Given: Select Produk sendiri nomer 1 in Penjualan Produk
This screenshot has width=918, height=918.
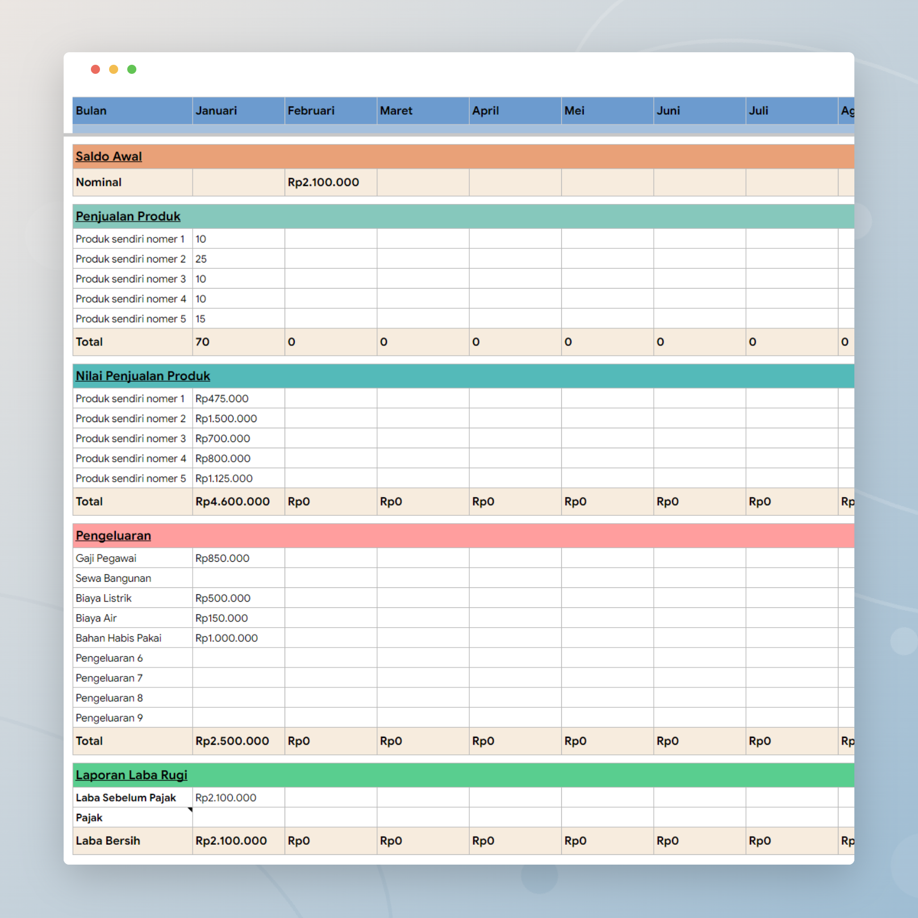Looking at the screenshot, I should [132, 239].
